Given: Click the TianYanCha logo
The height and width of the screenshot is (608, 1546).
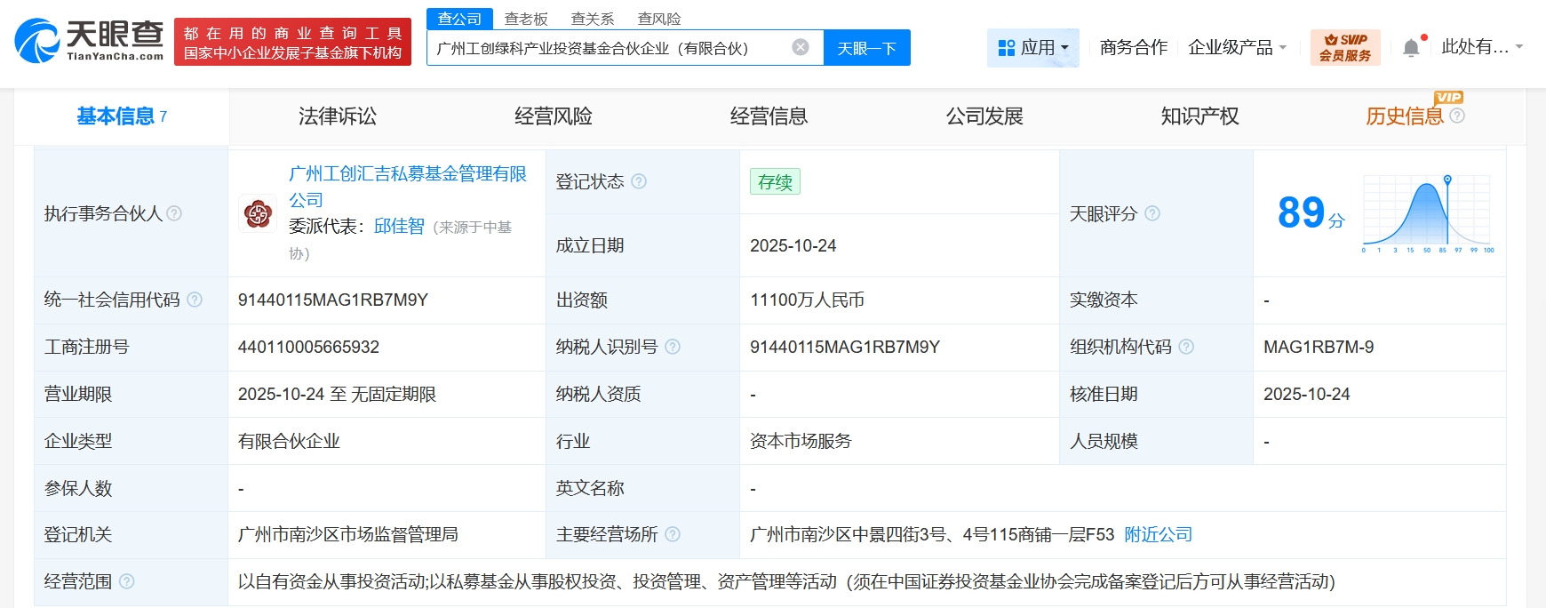Looking at the screenshot, I should tap(89, 41).
